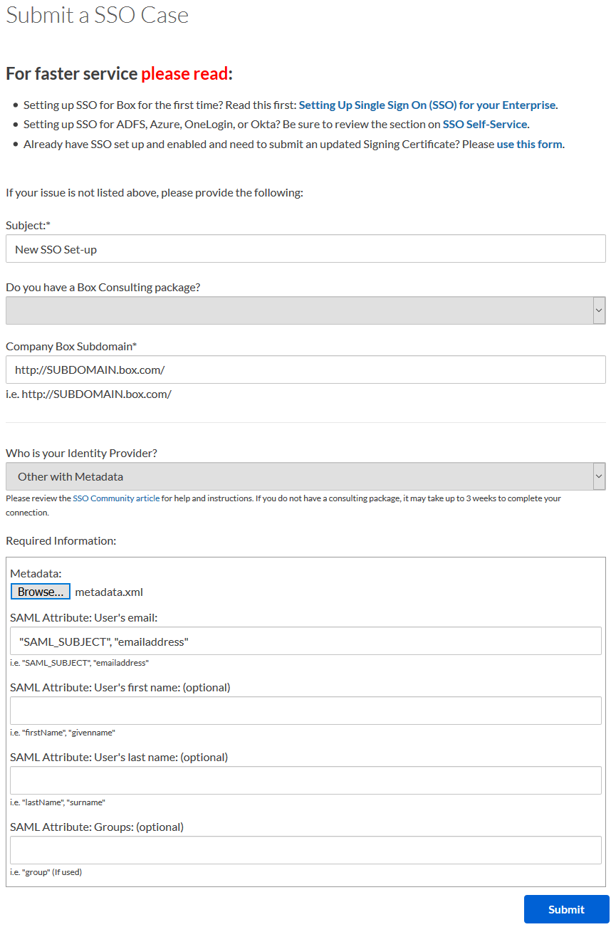Click the metadata.xml file name
This screenshot has height=927, width=611.
point(109,592)
